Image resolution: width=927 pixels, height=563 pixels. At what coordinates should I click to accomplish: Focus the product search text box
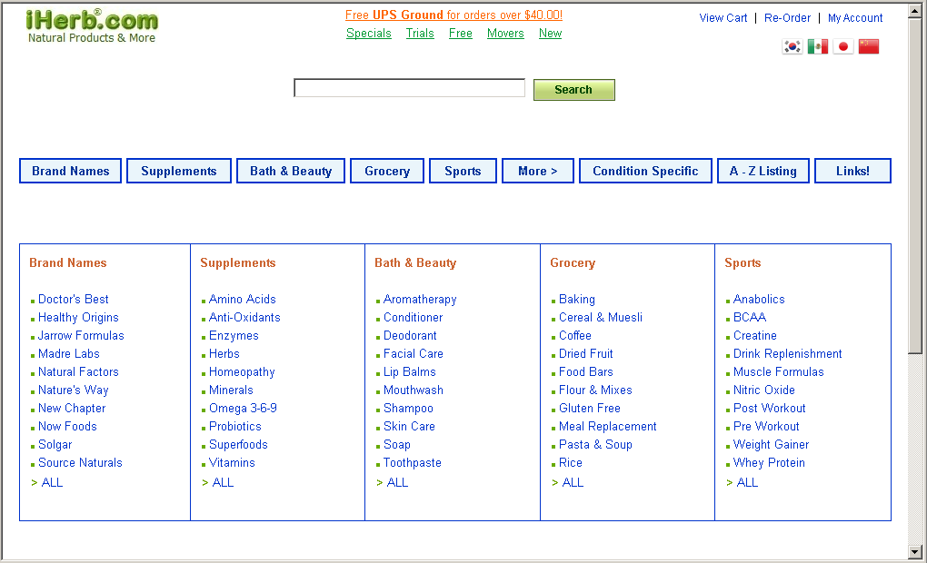click(409, 88)
